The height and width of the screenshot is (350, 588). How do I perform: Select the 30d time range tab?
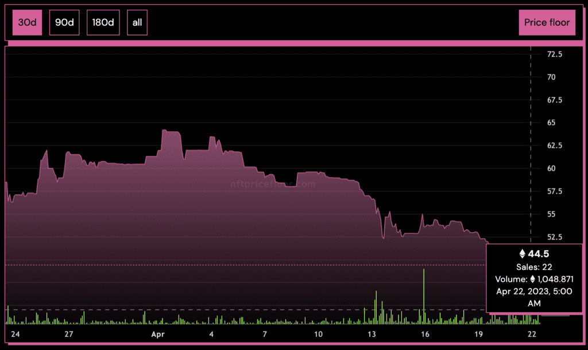pos(27,22)
